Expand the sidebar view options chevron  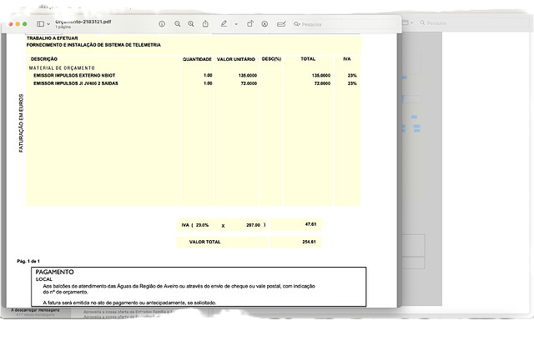coord(48,24)
